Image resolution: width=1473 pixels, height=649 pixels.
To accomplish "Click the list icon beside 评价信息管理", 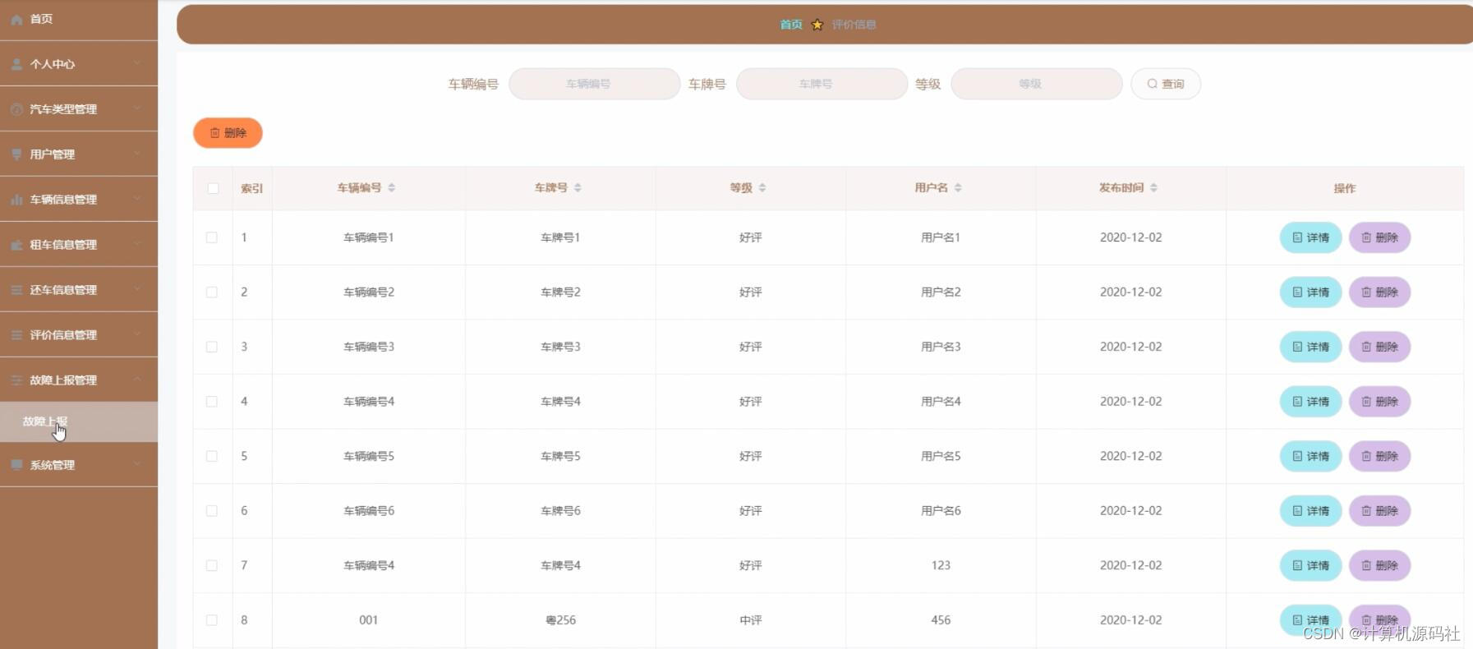I will pyautogui.click(x=16, y=335).
